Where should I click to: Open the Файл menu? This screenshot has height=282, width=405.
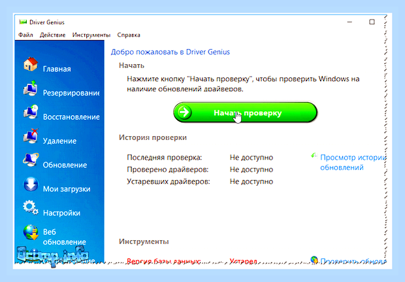[25, 35]
